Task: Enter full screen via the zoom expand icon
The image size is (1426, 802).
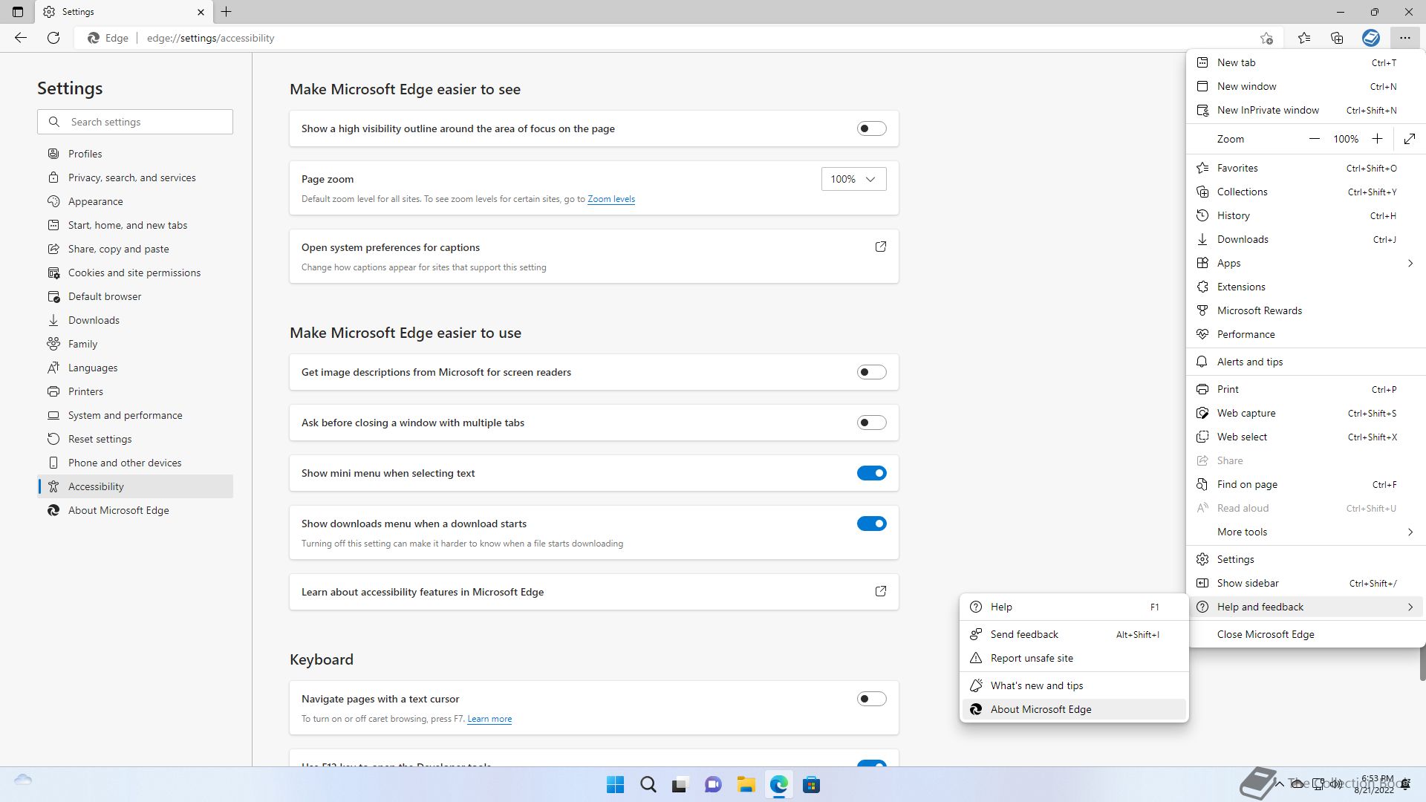Action: [x=1410, y=139]
